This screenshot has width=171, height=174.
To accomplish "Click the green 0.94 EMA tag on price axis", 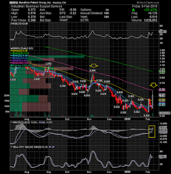I will (x=162, y=71).
